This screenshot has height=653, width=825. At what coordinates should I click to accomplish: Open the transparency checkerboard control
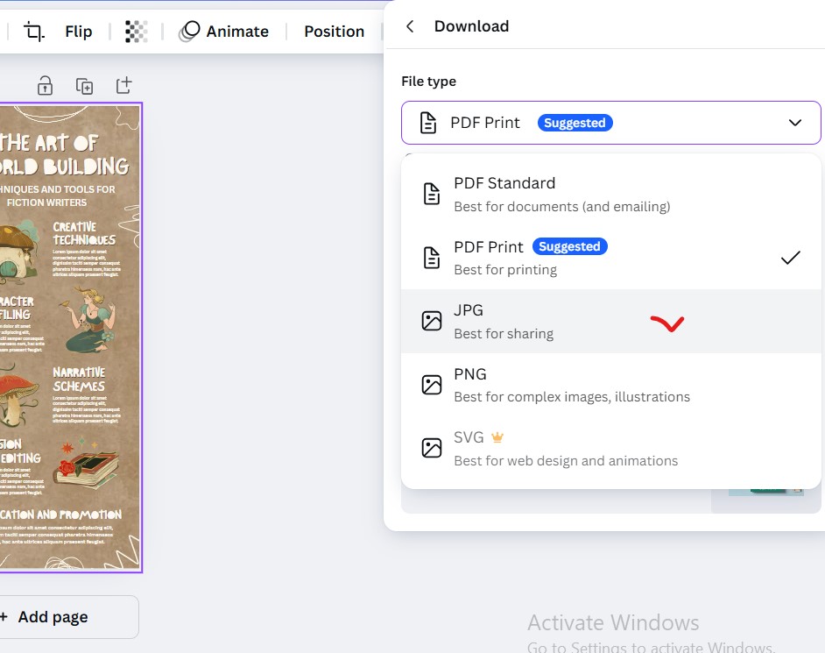point(136,32)
